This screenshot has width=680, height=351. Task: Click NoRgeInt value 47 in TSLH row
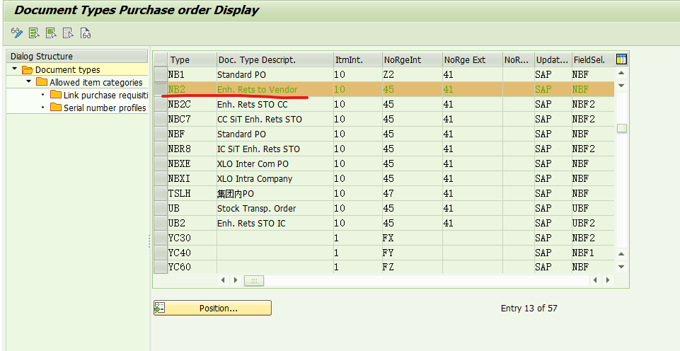[x=412, y=193]
